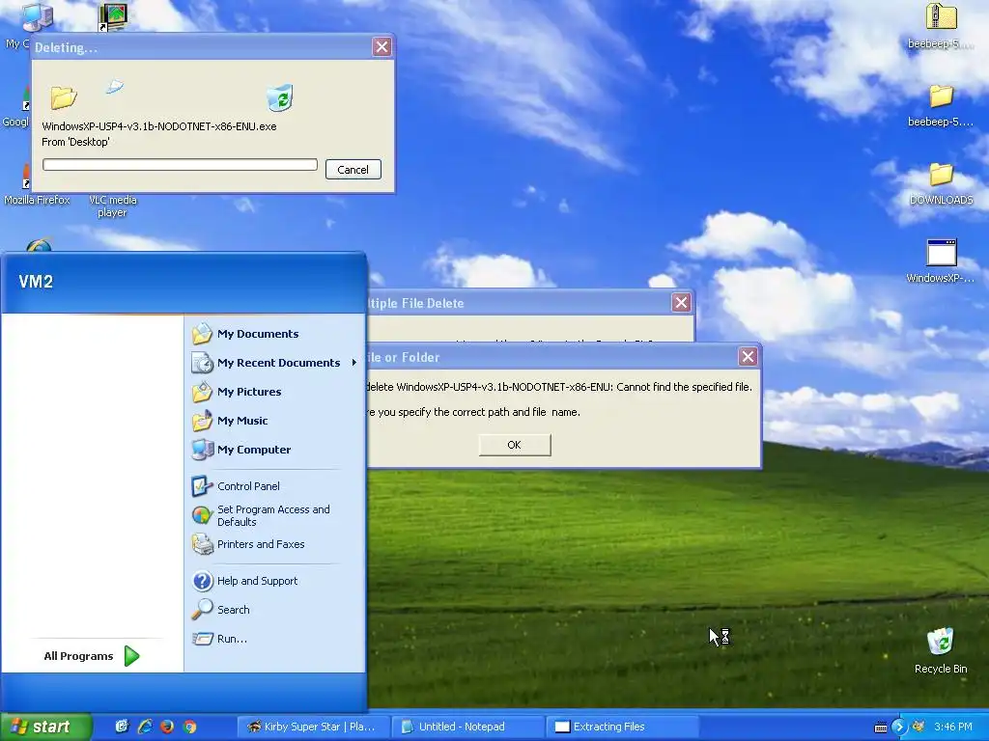Open the Run... dialog entry

pyautogui.click(x=232, y=639)
